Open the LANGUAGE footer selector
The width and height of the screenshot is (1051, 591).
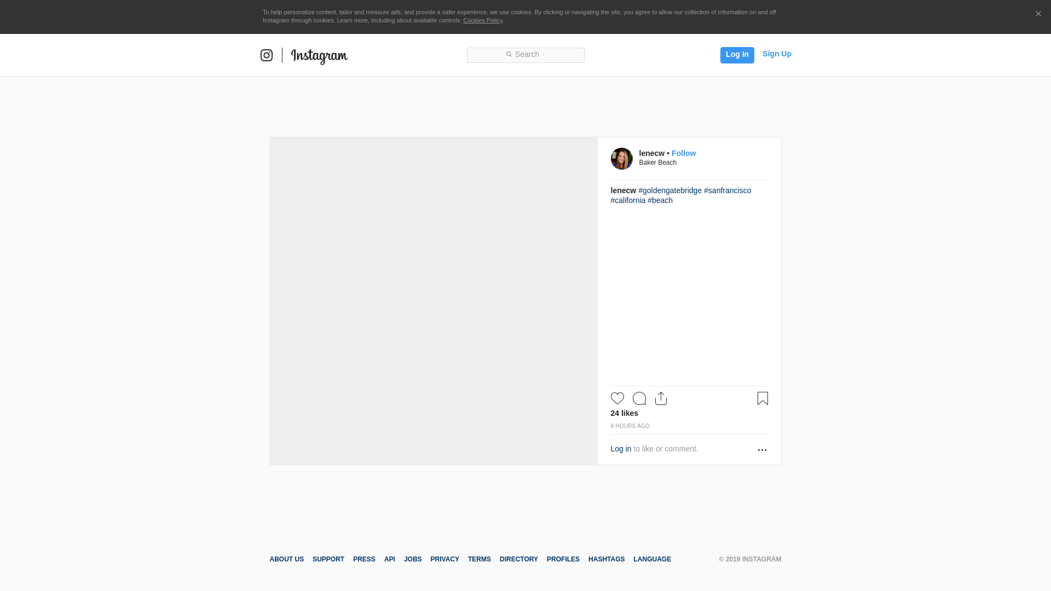tap(652, 559)
